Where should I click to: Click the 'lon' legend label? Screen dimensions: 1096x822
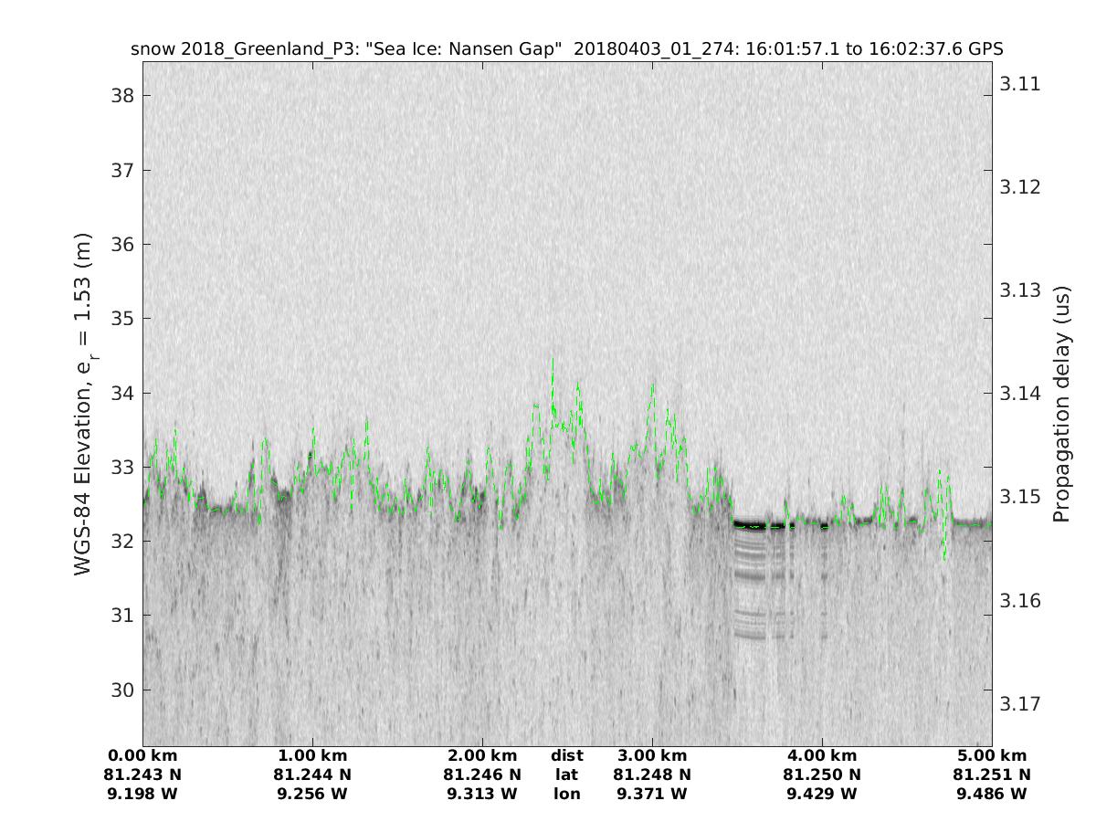point(567,794)
